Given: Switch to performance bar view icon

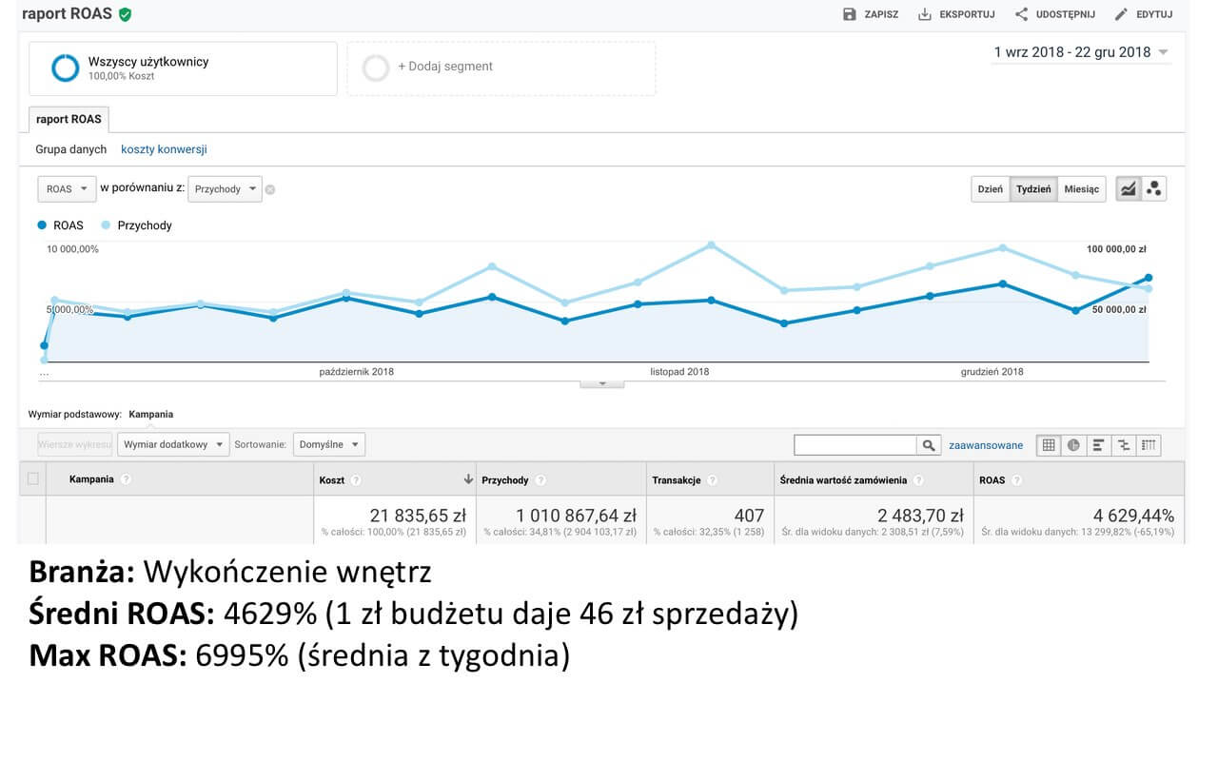Looking at the screenshot, I should click(1098, 445).
